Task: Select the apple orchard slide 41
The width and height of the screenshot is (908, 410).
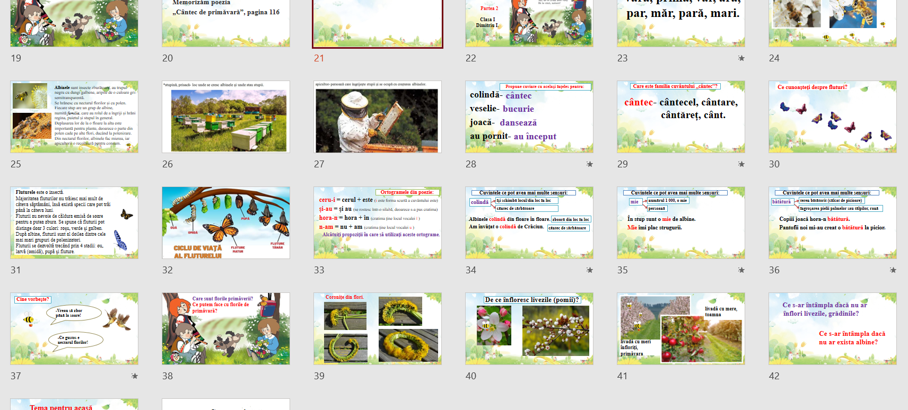Action: (680, 328)
